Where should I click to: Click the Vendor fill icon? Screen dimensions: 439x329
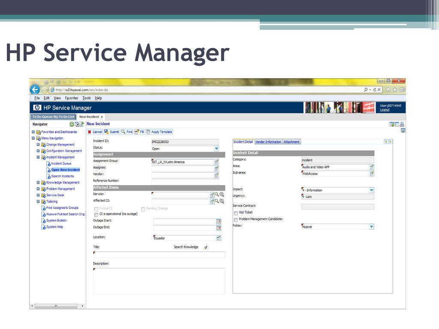tap(216, 175)
